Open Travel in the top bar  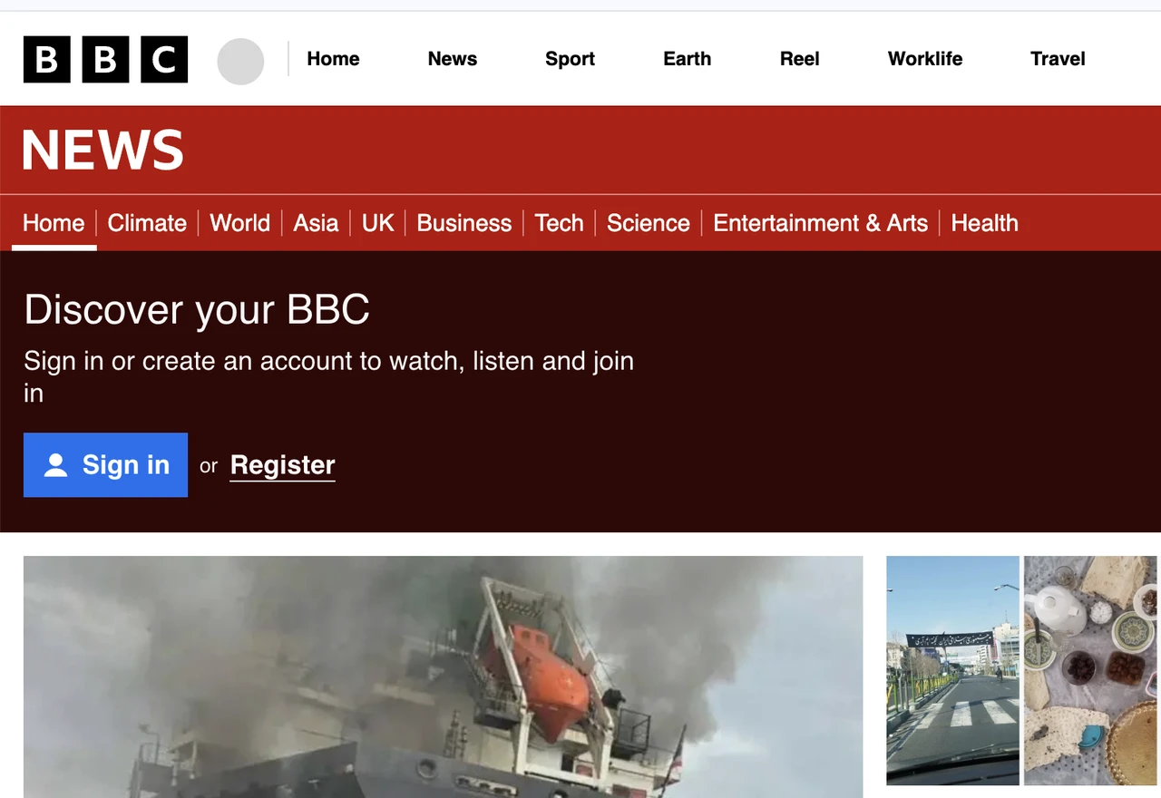click(x=1057, y=59)
